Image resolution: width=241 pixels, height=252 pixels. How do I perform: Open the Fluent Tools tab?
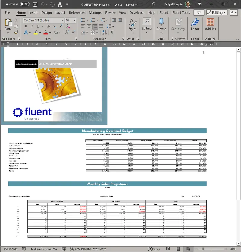pyautogui.click(x=181, y=13)
